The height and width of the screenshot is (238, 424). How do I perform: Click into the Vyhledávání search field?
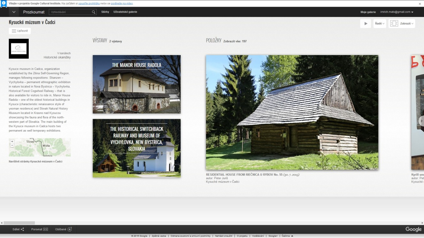pyautogui.click(x=70, y=12)
